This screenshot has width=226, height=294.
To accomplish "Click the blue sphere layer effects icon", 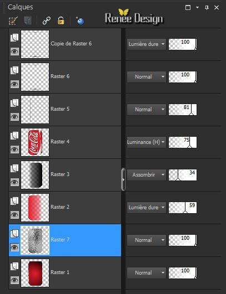I will click(80, 20).
